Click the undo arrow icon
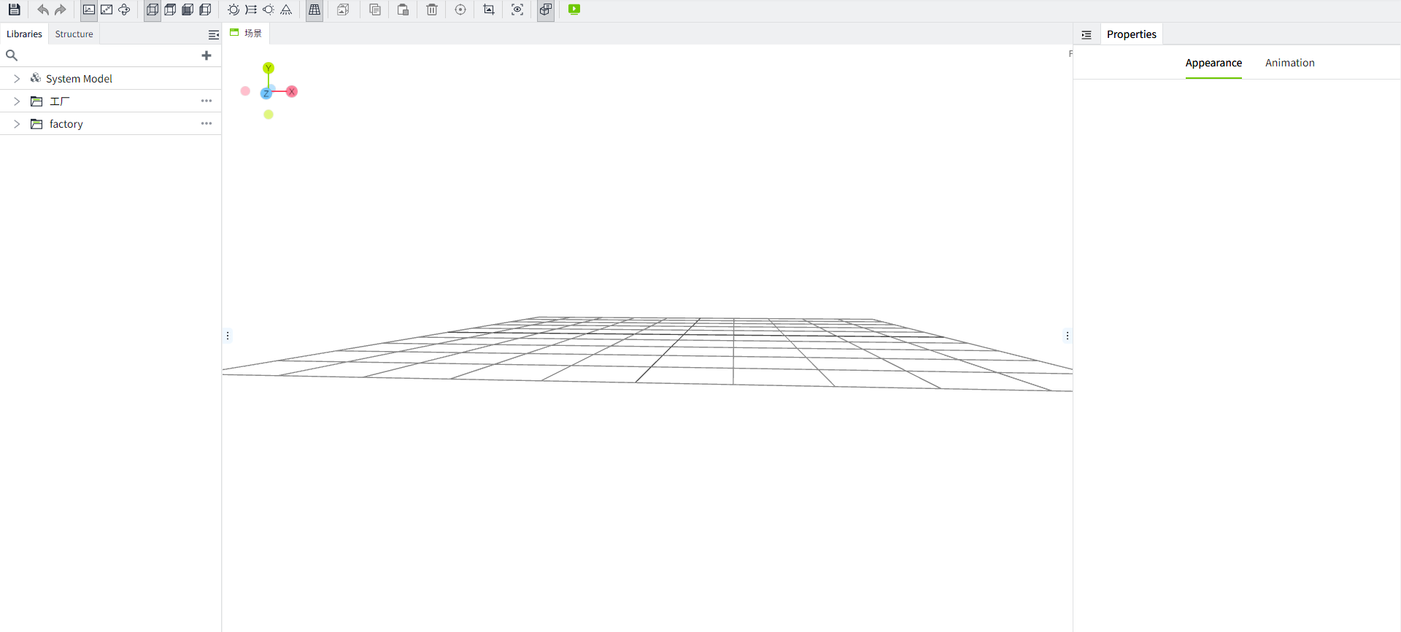Screen dimensions: 1401x632 43,9
